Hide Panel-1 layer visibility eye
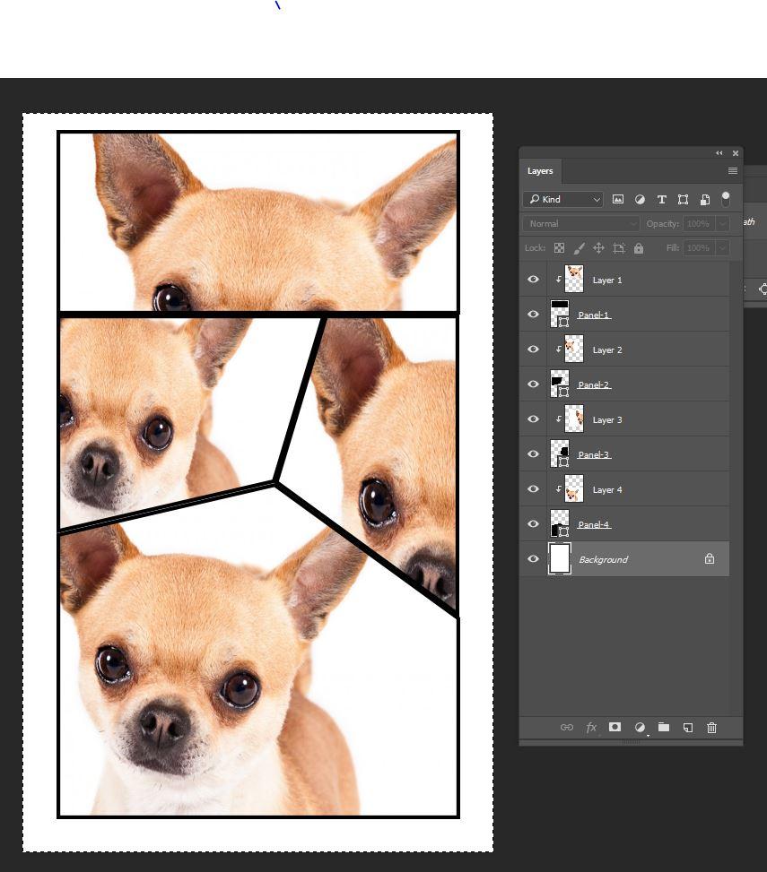 tap(533, 315)
